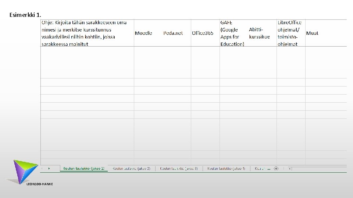Click the previous sheet navigation arrow
Screen dimensions: 353x198
click(42, 168)
